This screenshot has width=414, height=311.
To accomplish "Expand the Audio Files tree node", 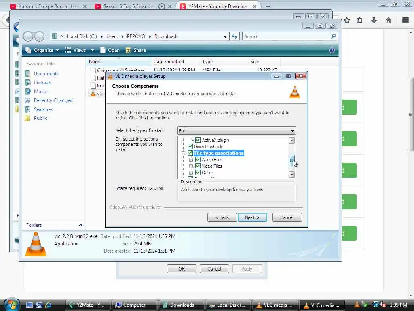I will pyautogui.click(x=191, y=160).
